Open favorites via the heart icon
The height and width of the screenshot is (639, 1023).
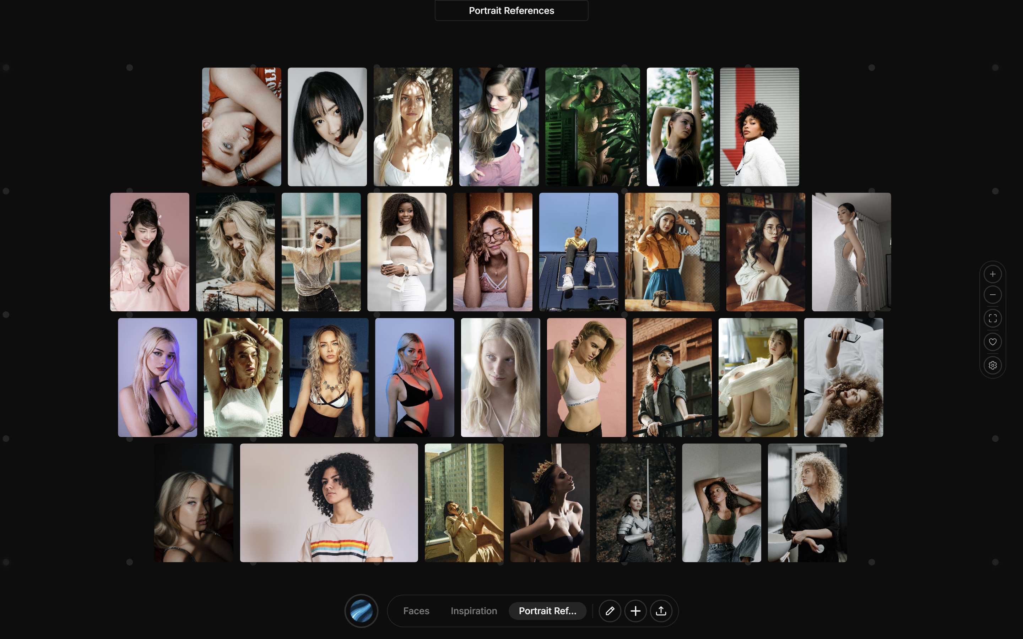pyautogui.click(x=993, y=342)
